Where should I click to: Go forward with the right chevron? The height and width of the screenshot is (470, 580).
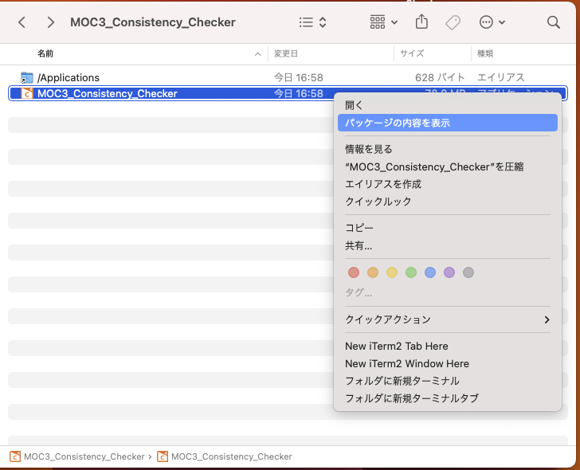coord(51,22)
